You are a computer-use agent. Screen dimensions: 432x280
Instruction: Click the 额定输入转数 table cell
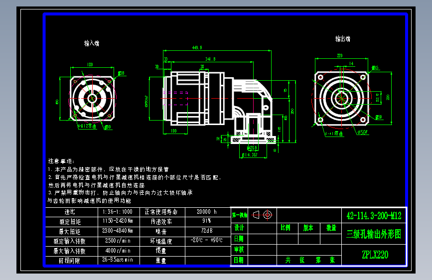[71, 241]
